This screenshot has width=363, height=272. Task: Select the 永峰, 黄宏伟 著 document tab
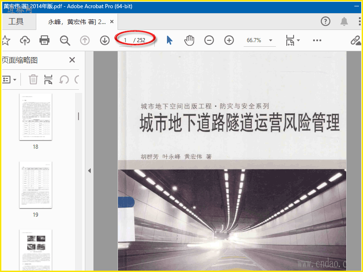[x=77, y=22]
